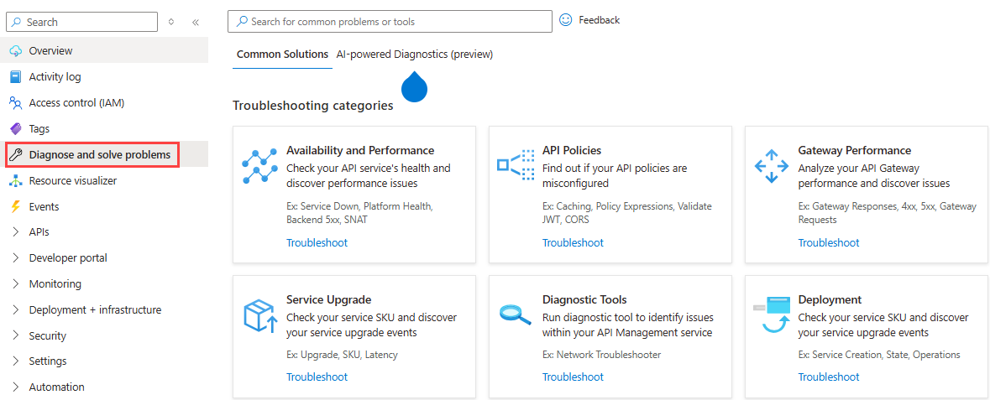Open Activity log from its icon

[15, 77]
